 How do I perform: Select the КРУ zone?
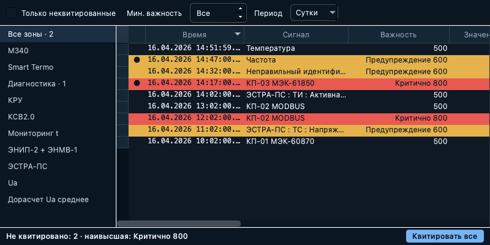pyautogui.click(x=58, y=100)
